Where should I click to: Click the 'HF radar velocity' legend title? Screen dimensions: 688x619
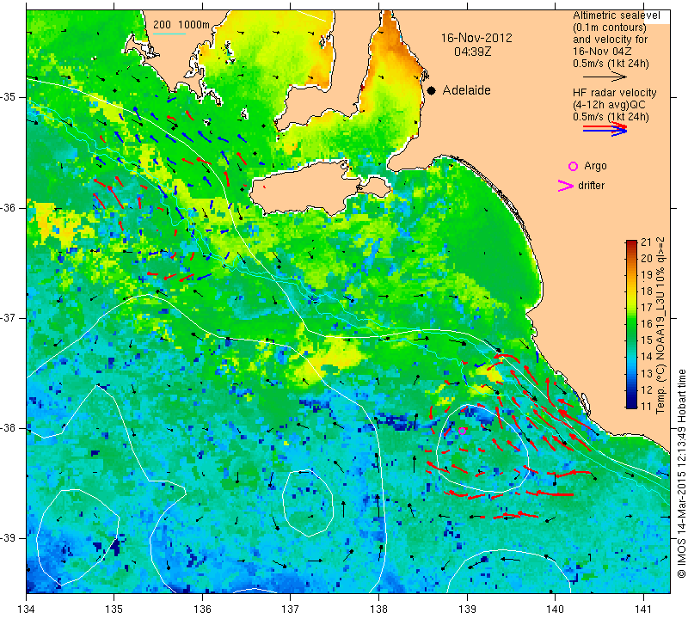tap(614, 93)
